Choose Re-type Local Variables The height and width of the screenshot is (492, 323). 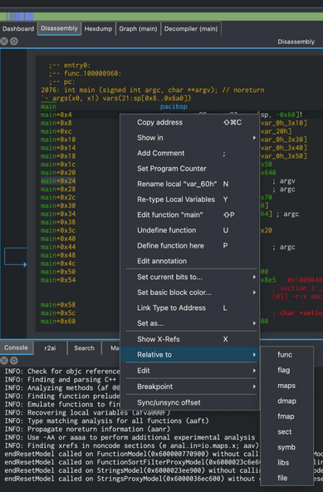(x=189, y=199)
